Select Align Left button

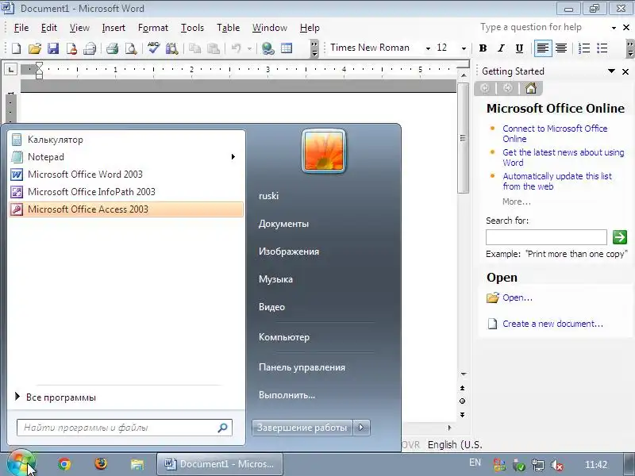(x=542, y=48)
